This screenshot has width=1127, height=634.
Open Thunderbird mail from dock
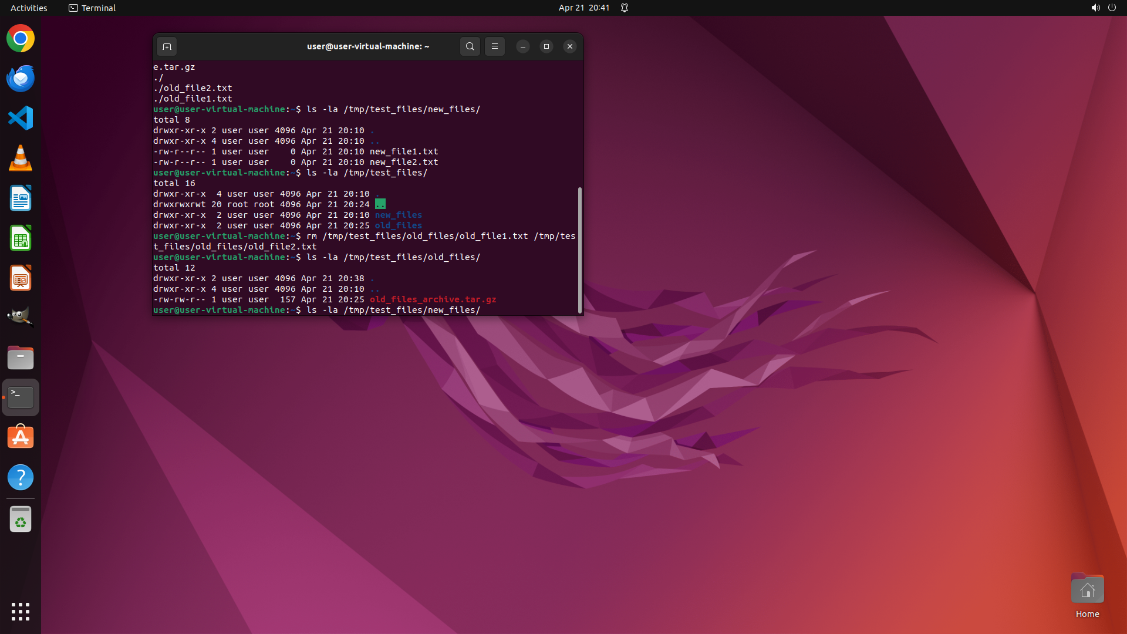click(x=21, y=79)
